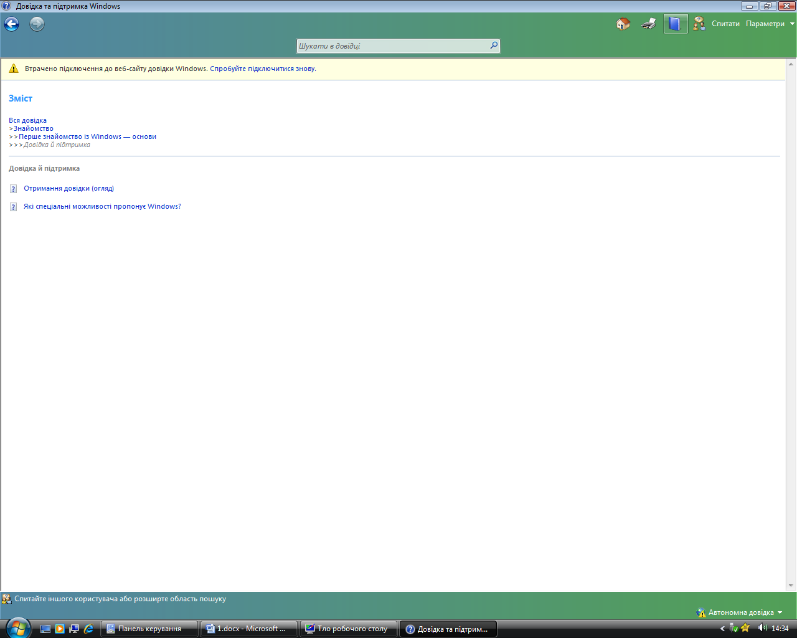
Task: Open Перше знайомство із Windows — основи
Action: [87, 136]
